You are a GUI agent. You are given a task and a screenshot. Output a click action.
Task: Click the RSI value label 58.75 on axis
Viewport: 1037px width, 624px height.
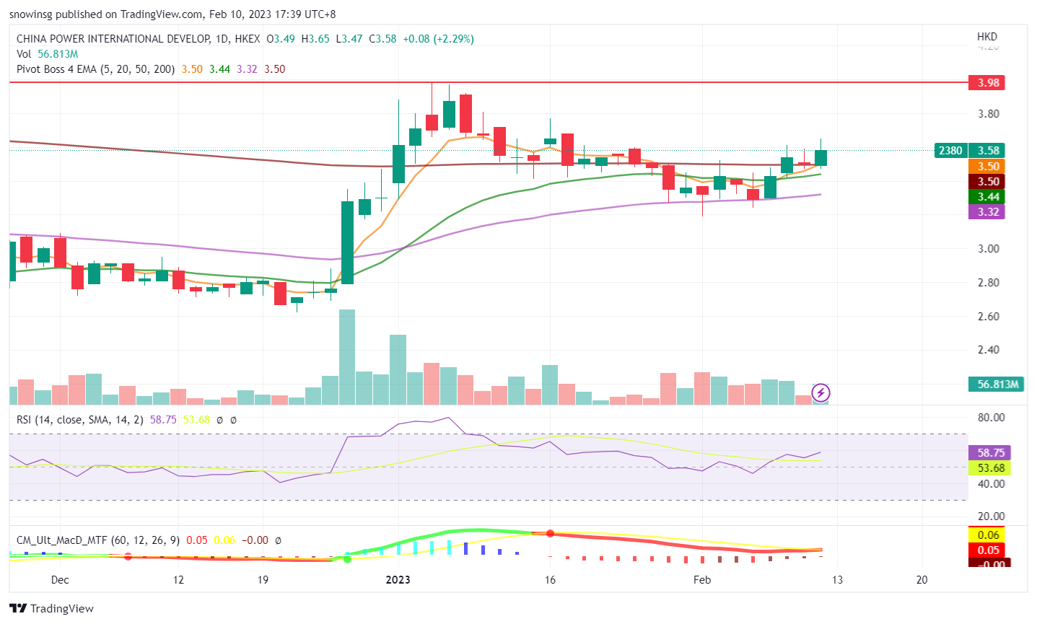(989, 453)
